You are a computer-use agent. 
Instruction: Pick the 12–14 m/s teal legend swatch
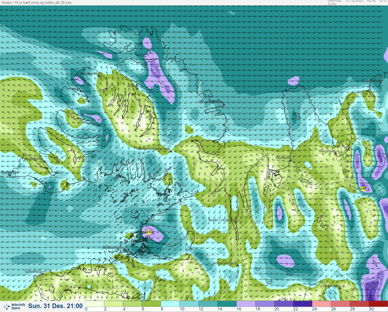coord(208,303)
